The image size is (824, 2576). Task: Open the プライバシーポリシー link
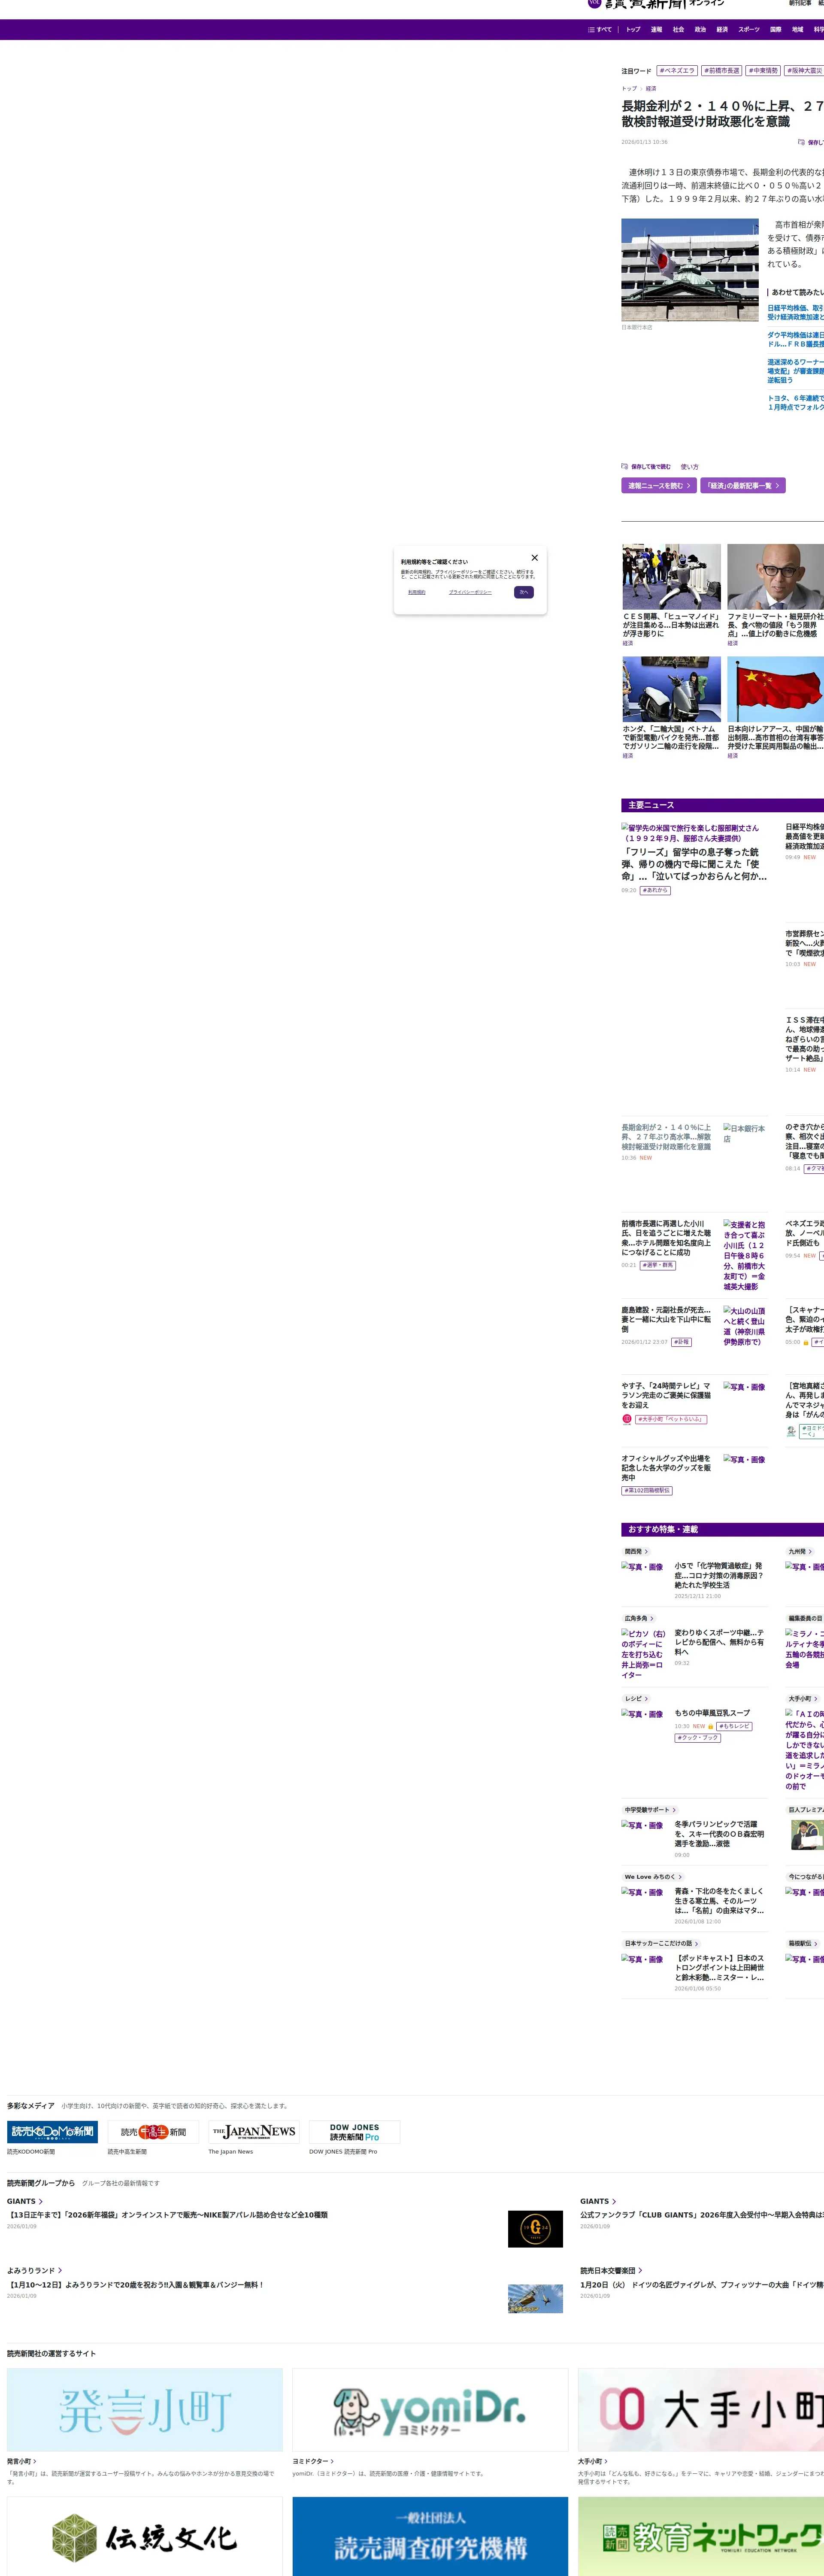coord(470,592)
